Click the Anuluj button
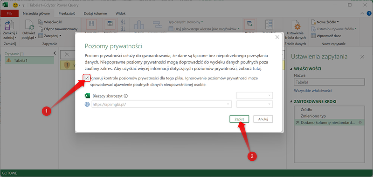 (x=263, y=119)
